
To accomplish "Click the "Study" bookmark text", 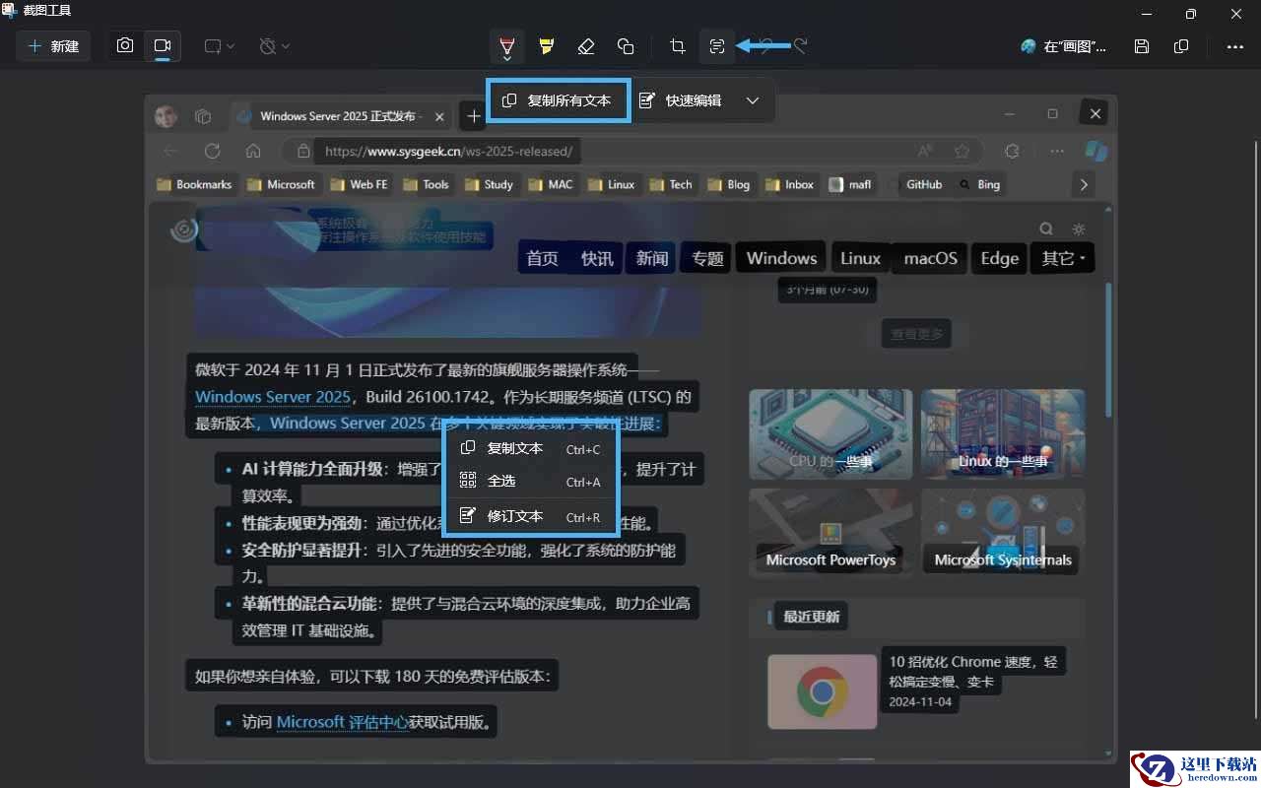I will pos(498,184).
